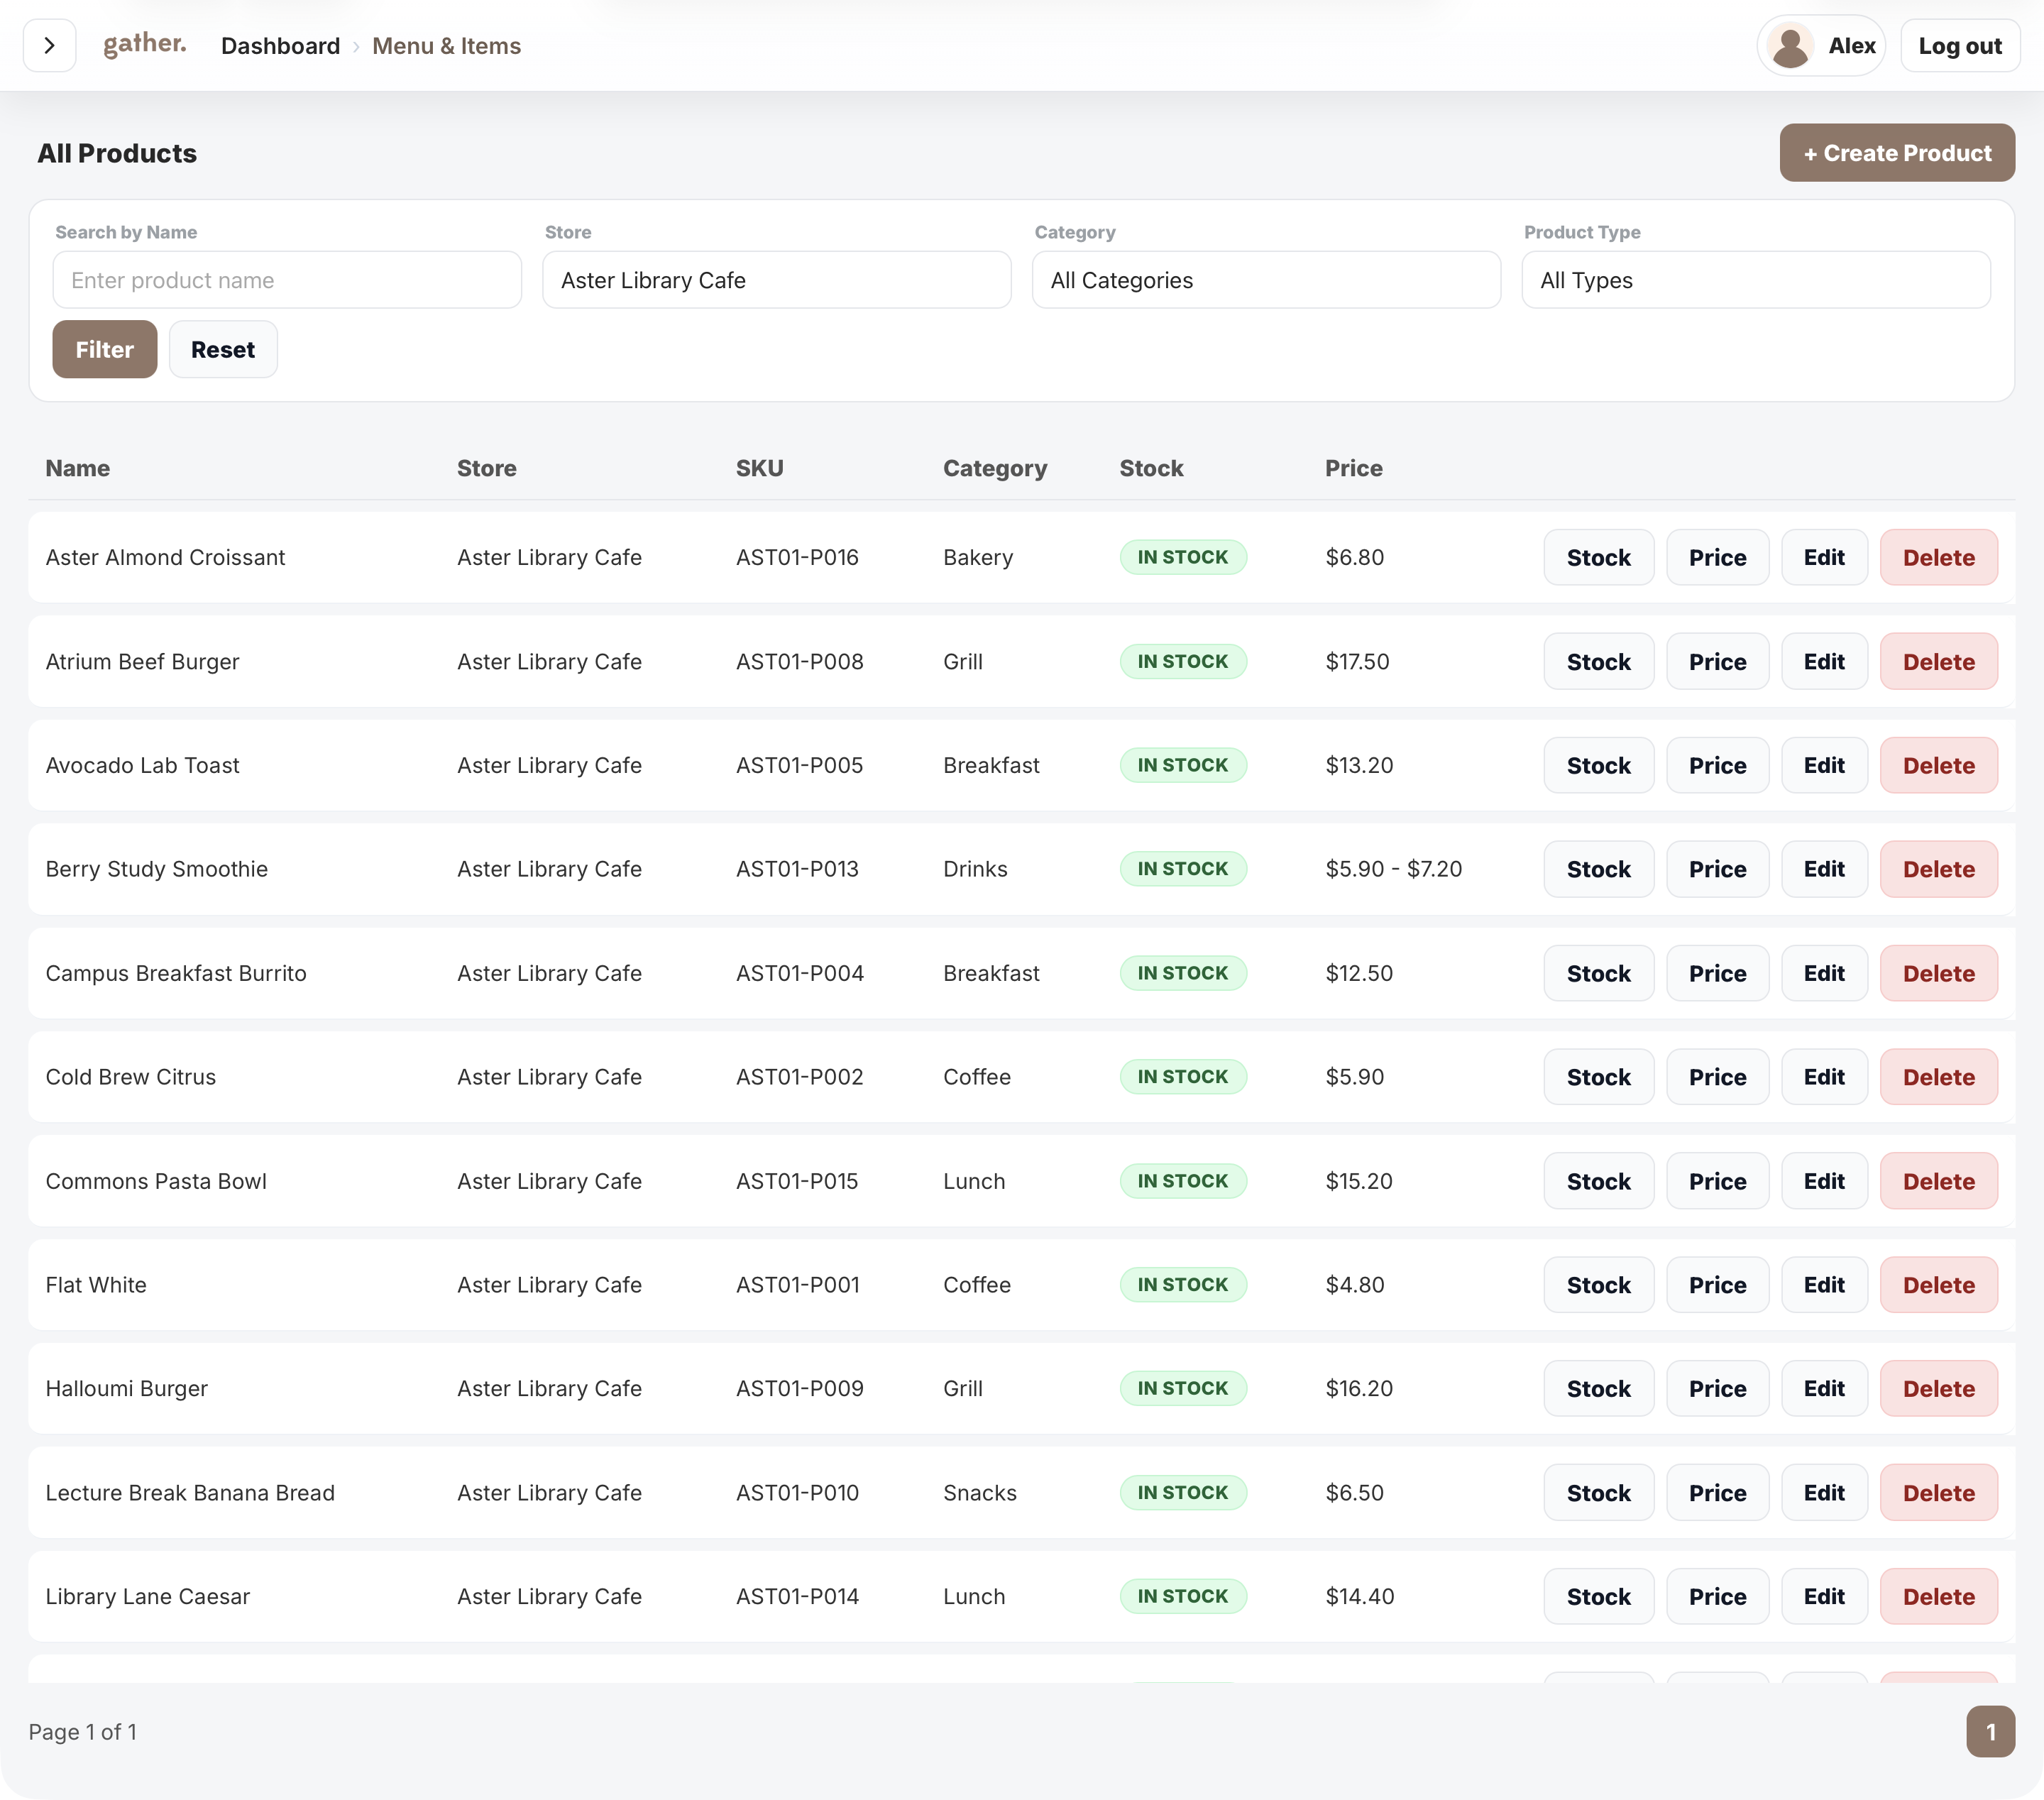Adjust Stock for Berry Study Smoothie
This screenshot has height=1800, width=2044.
pyautogui.click(x=1598, y=870)
